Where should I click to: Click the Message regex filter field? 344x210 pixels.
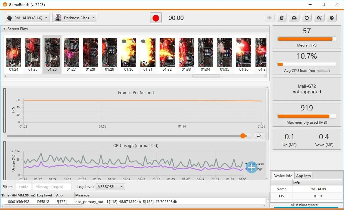tap(52, 187)
